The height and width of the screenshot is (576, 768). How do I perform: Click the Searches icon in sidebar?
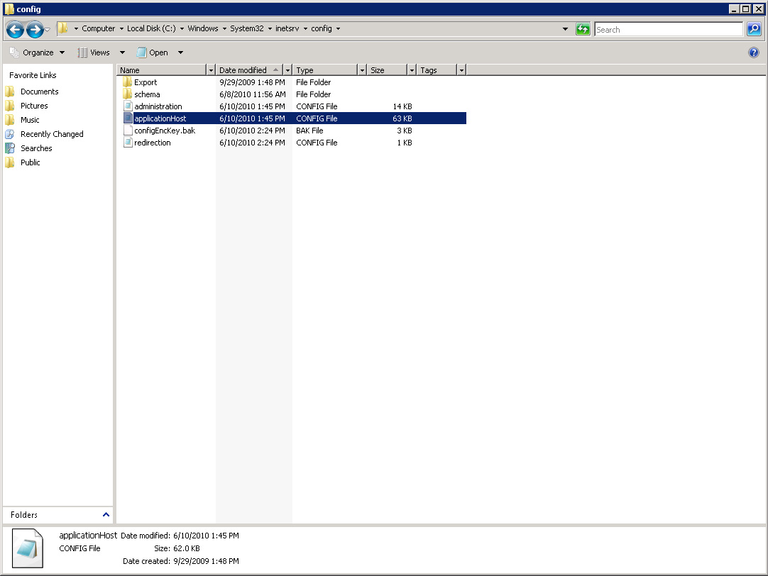click(10, 148)
